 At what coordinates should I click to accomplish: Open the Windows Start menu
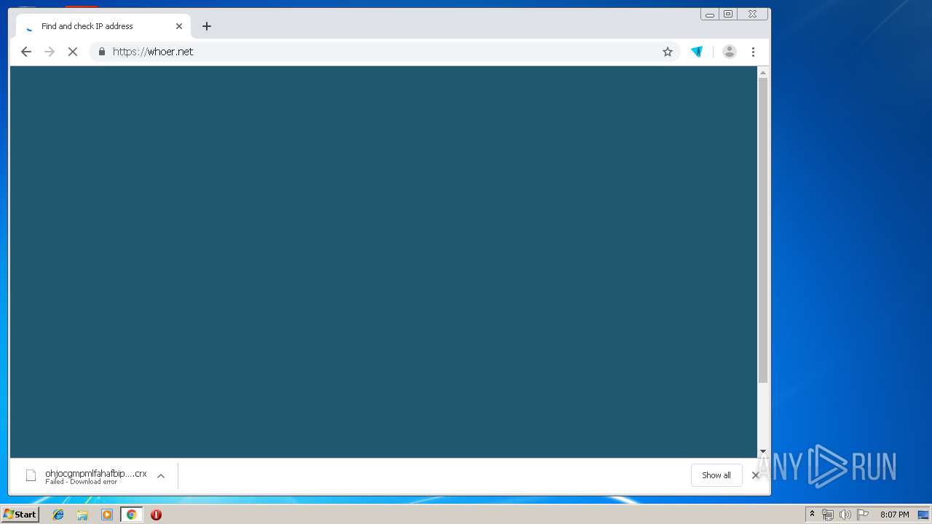20,515
